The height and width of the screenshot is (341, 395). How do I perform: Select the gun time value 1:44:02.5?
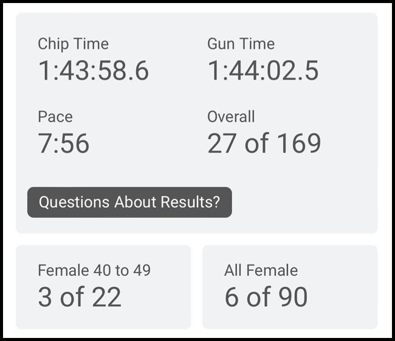(263, 71)
